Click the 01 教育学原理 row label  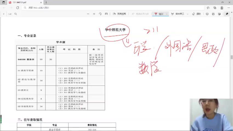pos(25,70)
